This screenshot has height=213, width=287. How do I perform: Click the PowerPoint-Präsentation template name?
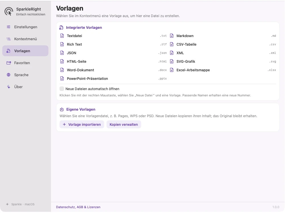coord(87,79)
